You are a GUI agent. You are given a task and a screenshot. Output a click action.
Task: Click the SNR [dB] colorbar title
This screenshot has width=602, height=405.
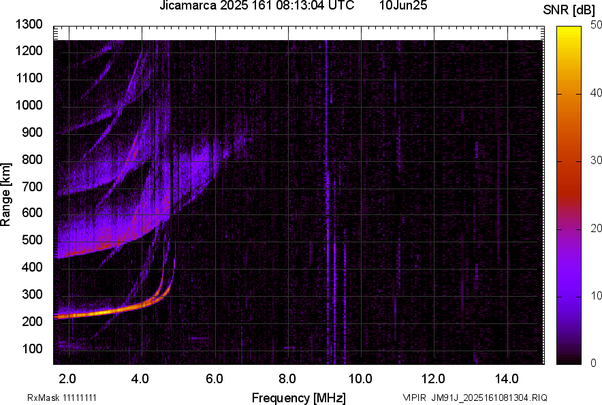(569, 10)
